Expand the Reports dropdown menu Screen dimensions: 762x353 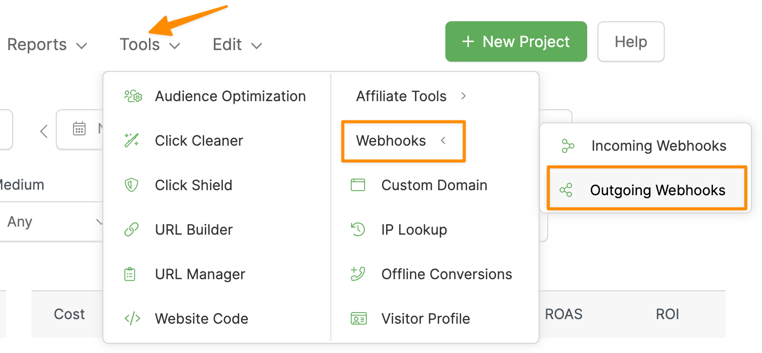[x=47, y=45]
